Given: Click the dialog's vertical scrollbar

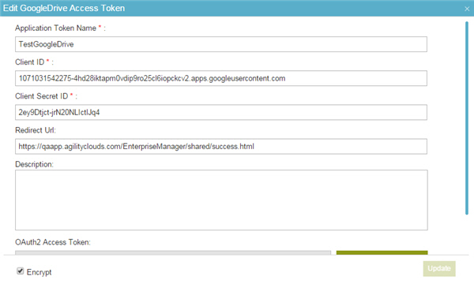Looking at the screenshot, I should [467, 118].
